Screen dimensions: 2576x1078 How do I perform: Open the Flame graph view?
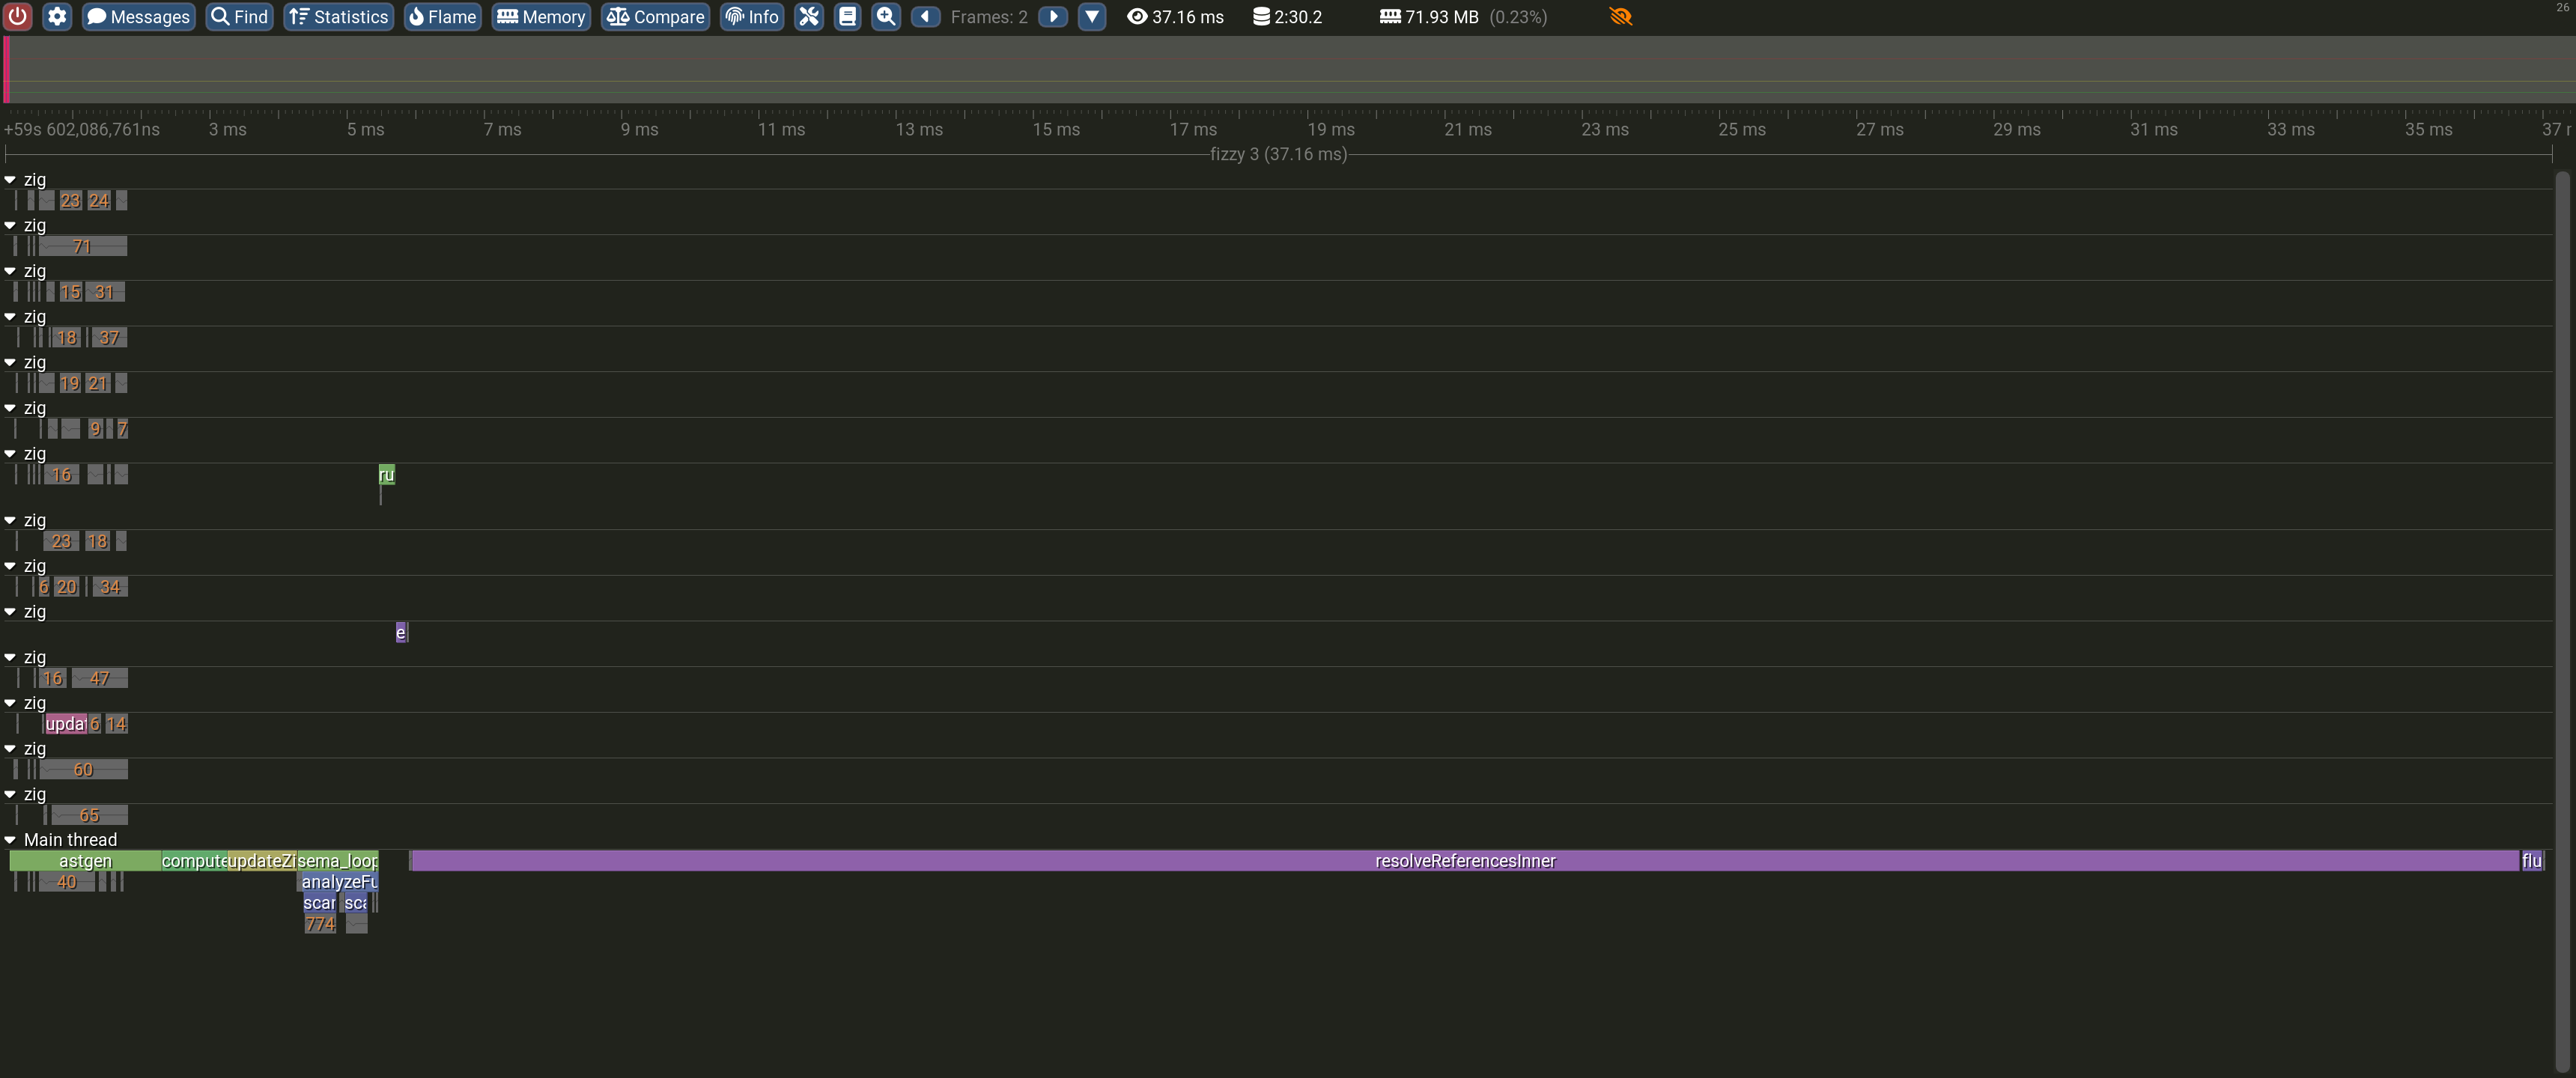(x=442, y=17)
